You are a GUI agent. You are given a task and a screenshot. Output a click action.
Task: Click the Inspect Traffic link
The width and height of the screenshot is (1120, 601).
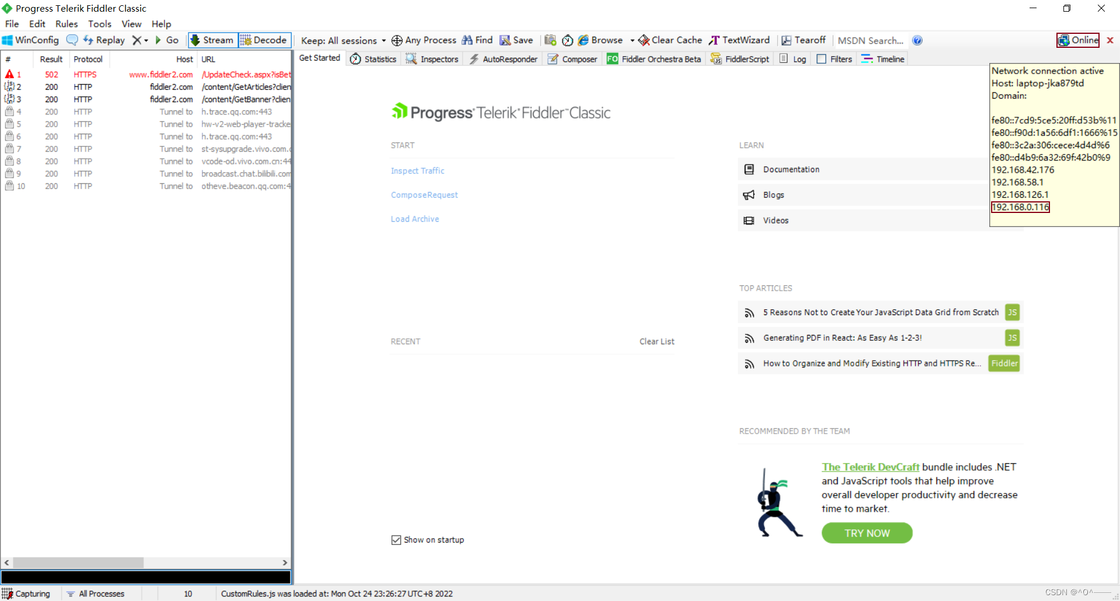point(418,171)
